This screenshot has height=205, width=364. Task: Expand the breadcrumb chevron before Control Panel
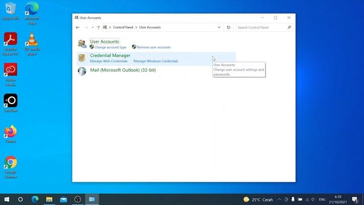tap(110, 27)
